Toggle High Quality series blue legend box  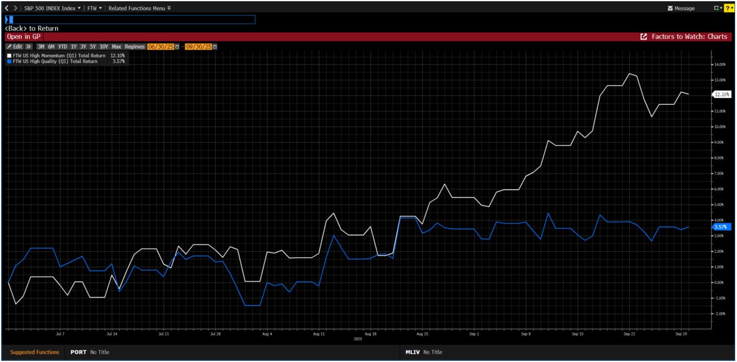(x=9, y=61)
